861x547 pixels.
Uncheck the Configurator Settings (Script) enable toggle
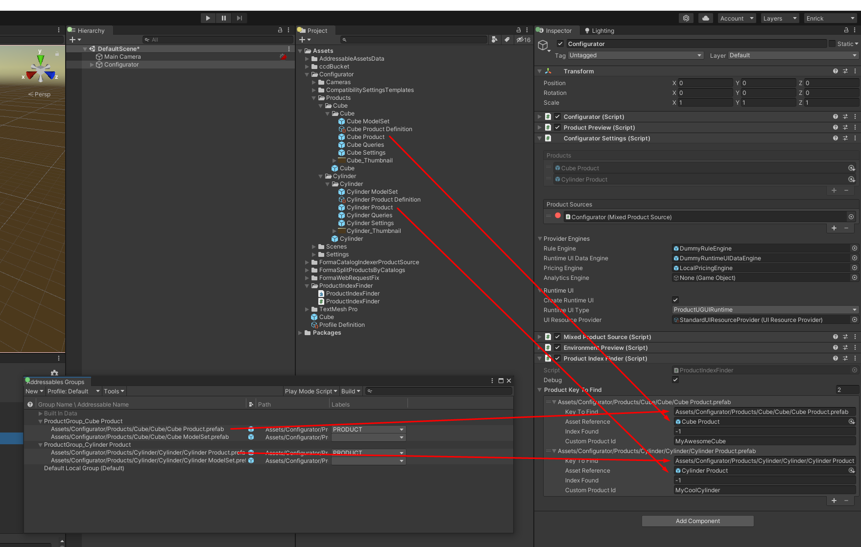click(557, 138)
